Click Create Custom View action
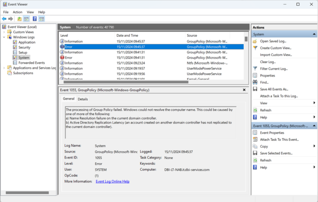Screen dimensions: 318x202 (275, 48)
